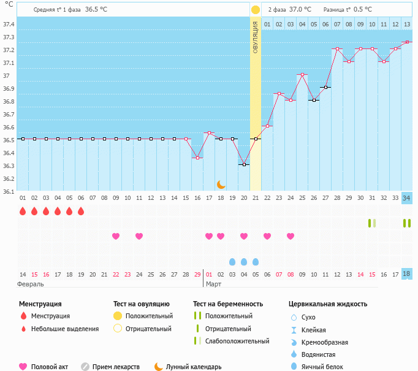Click the 'Прием лекарств' legend icon
The width and height of the screenshot is (418, 371).
(85, 367)
